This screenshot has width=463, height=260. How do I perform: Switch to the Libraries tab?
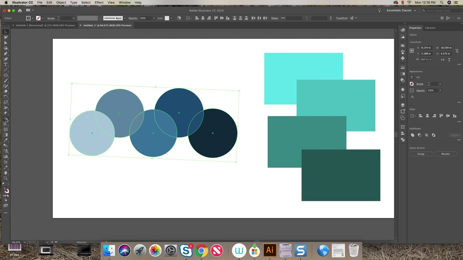tap(430, 28)
